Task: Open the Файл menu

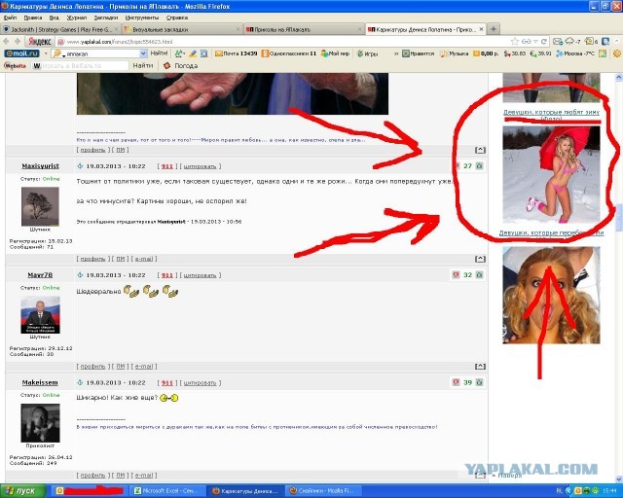Action: tap(10, 18)
